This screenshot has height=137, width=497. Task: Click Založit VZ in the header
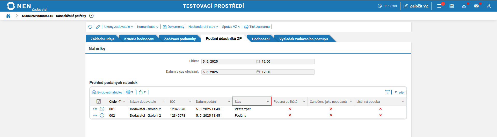click(416, 6)
